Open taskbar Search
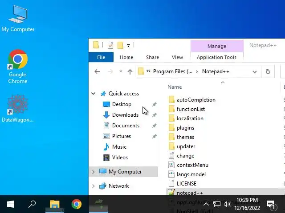The image size is (285, 213). tap(32, 204)
